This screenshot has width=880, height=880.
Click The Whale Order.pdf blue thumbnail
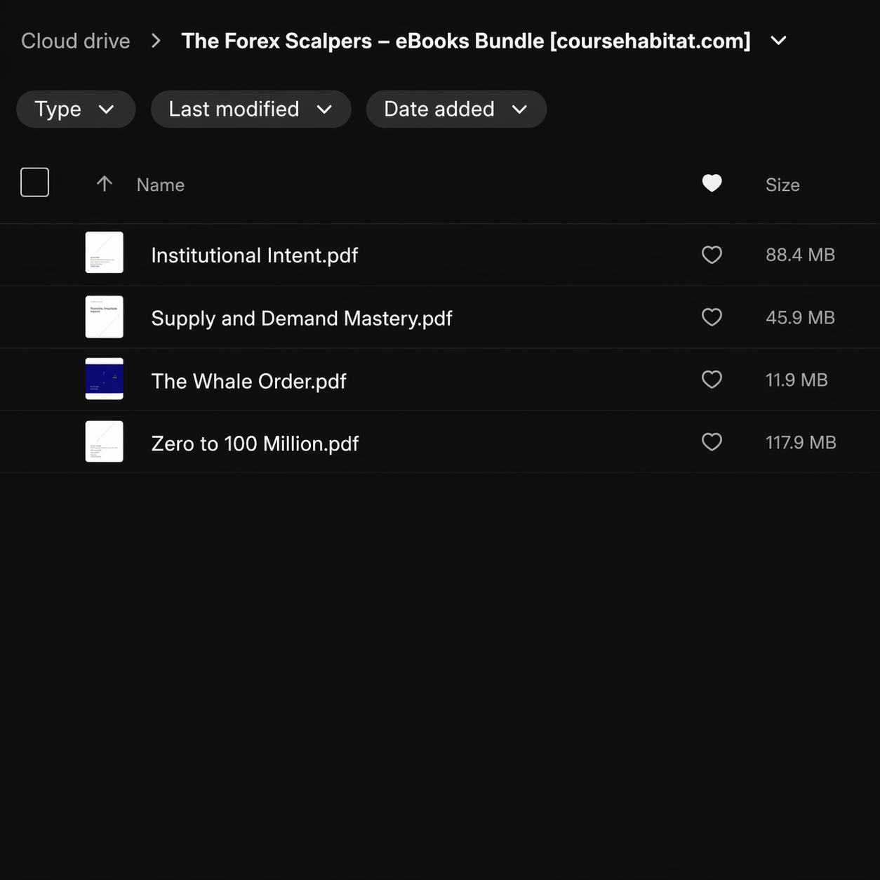coord(105,379)
